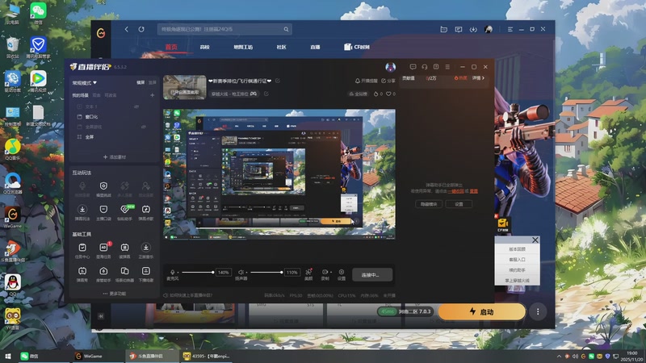The image size is (646, 363).
Task: Toggle visibility eye of the 全屏游戏 source
Action: (144, 127)
